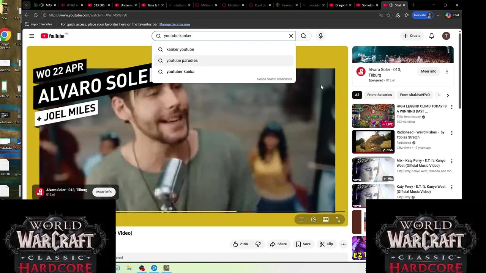The height and width of the screenshot is (273, 486).
Task: Click 'Report search predictions' link
Action: click(x=274, y=79)
